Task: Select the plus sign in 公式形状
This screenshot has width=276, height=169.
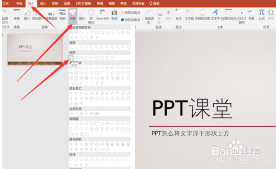Action: 71,114
